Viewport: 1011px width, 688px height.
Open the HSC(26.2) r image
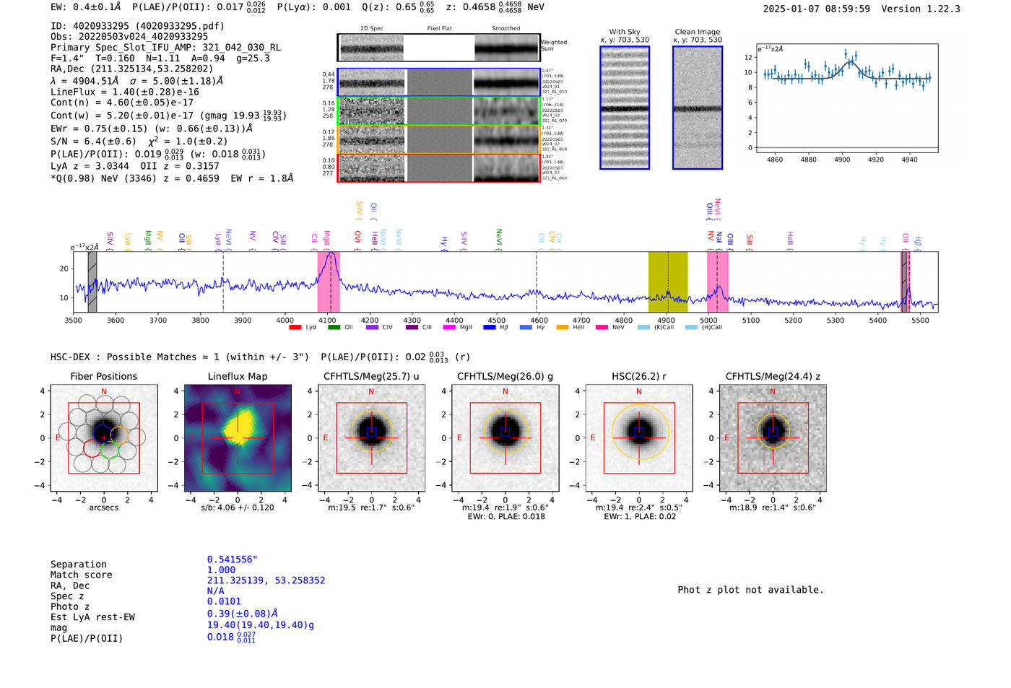pyautogui.click(x=639, y=438)
